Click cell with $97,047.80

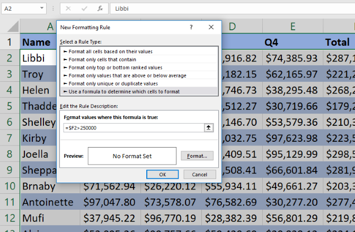[x=110, y=202]
